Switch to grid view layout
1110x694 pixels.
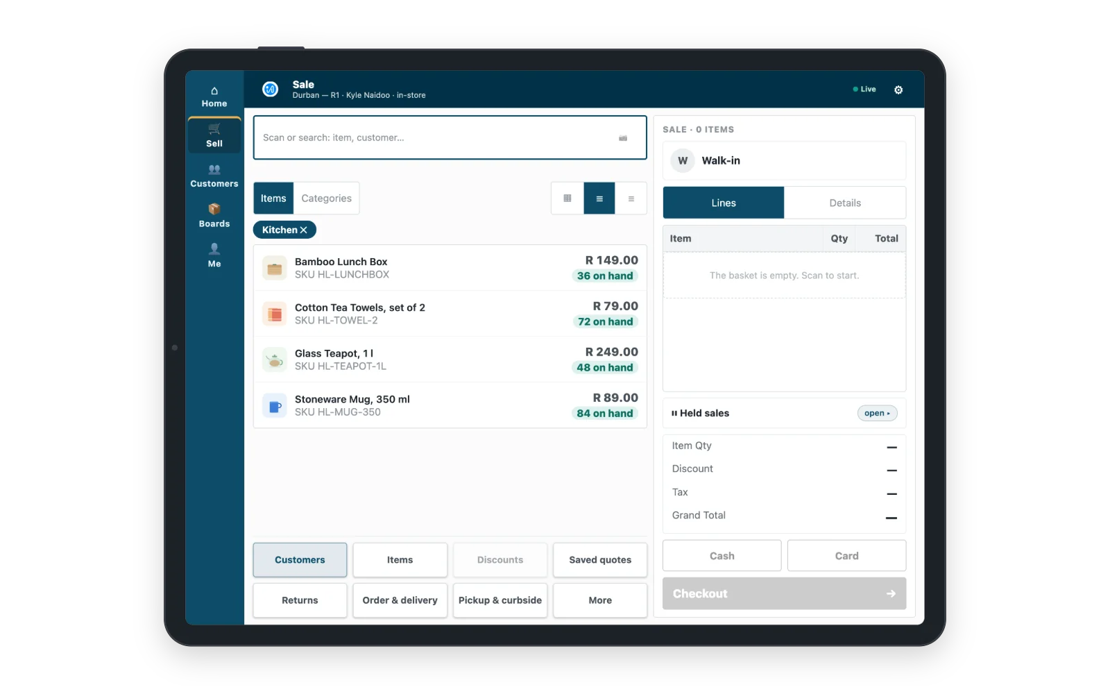pyautogui.click(x=567, y=198)
